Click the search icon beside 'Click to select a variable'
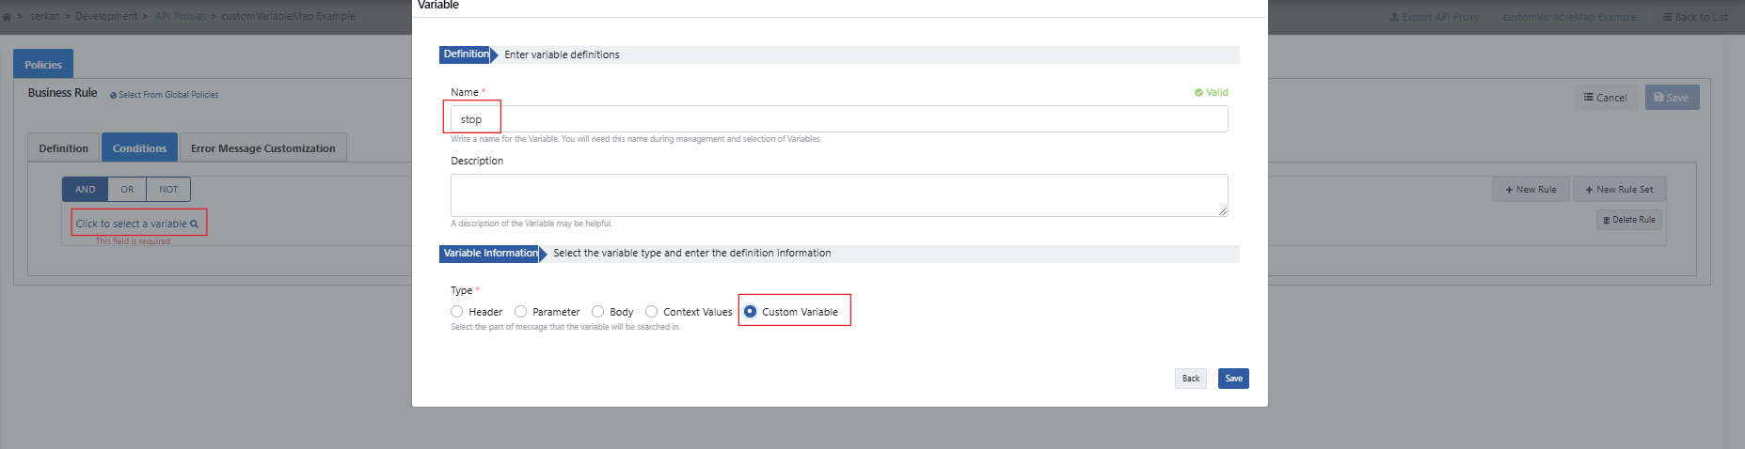Viewport: 1745px width, 449px height. point(195,224)
